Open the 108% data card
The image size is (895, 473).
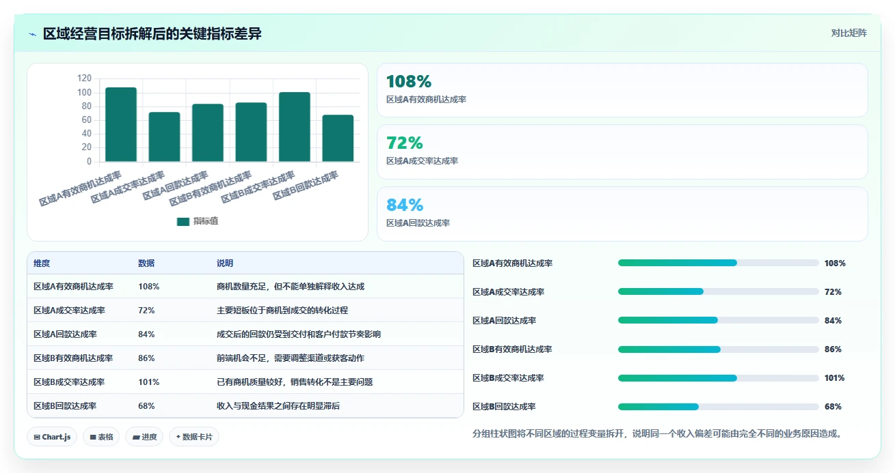coord(622,90)
